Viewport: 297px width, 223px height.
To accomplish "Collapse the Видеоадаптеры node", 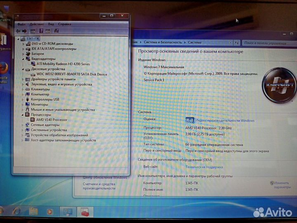I will tap(23, 59).
